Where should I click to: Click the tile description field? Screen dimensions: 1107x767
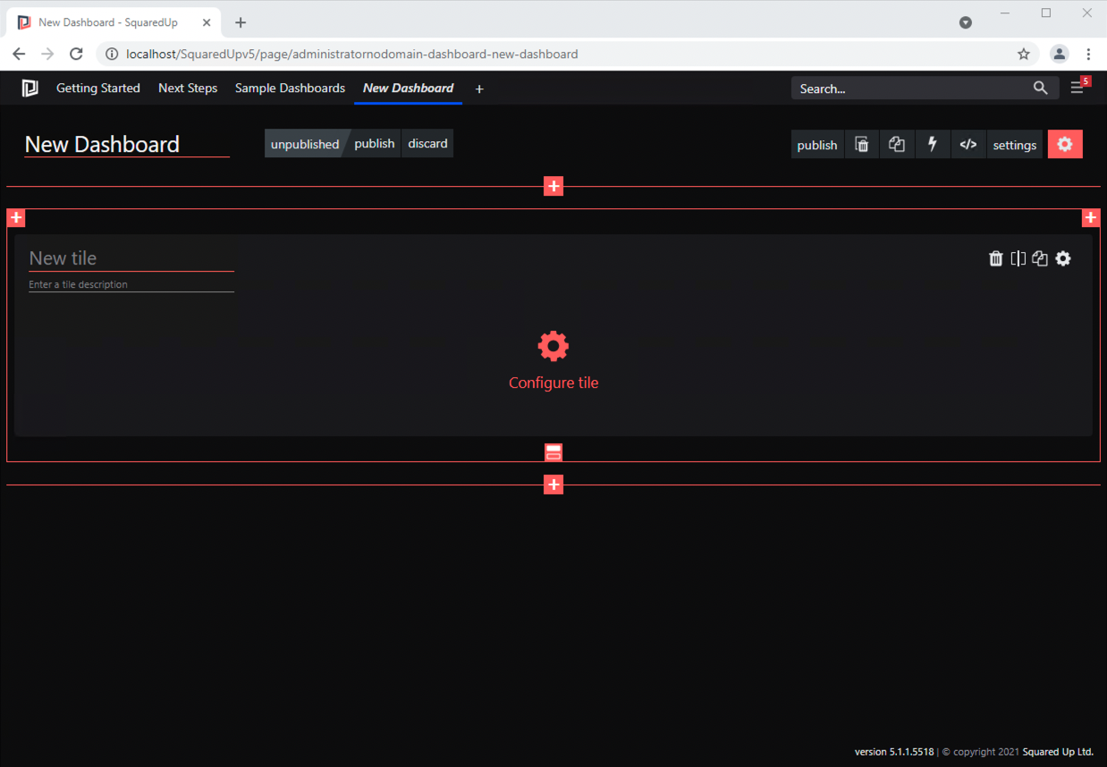(131, 284)
